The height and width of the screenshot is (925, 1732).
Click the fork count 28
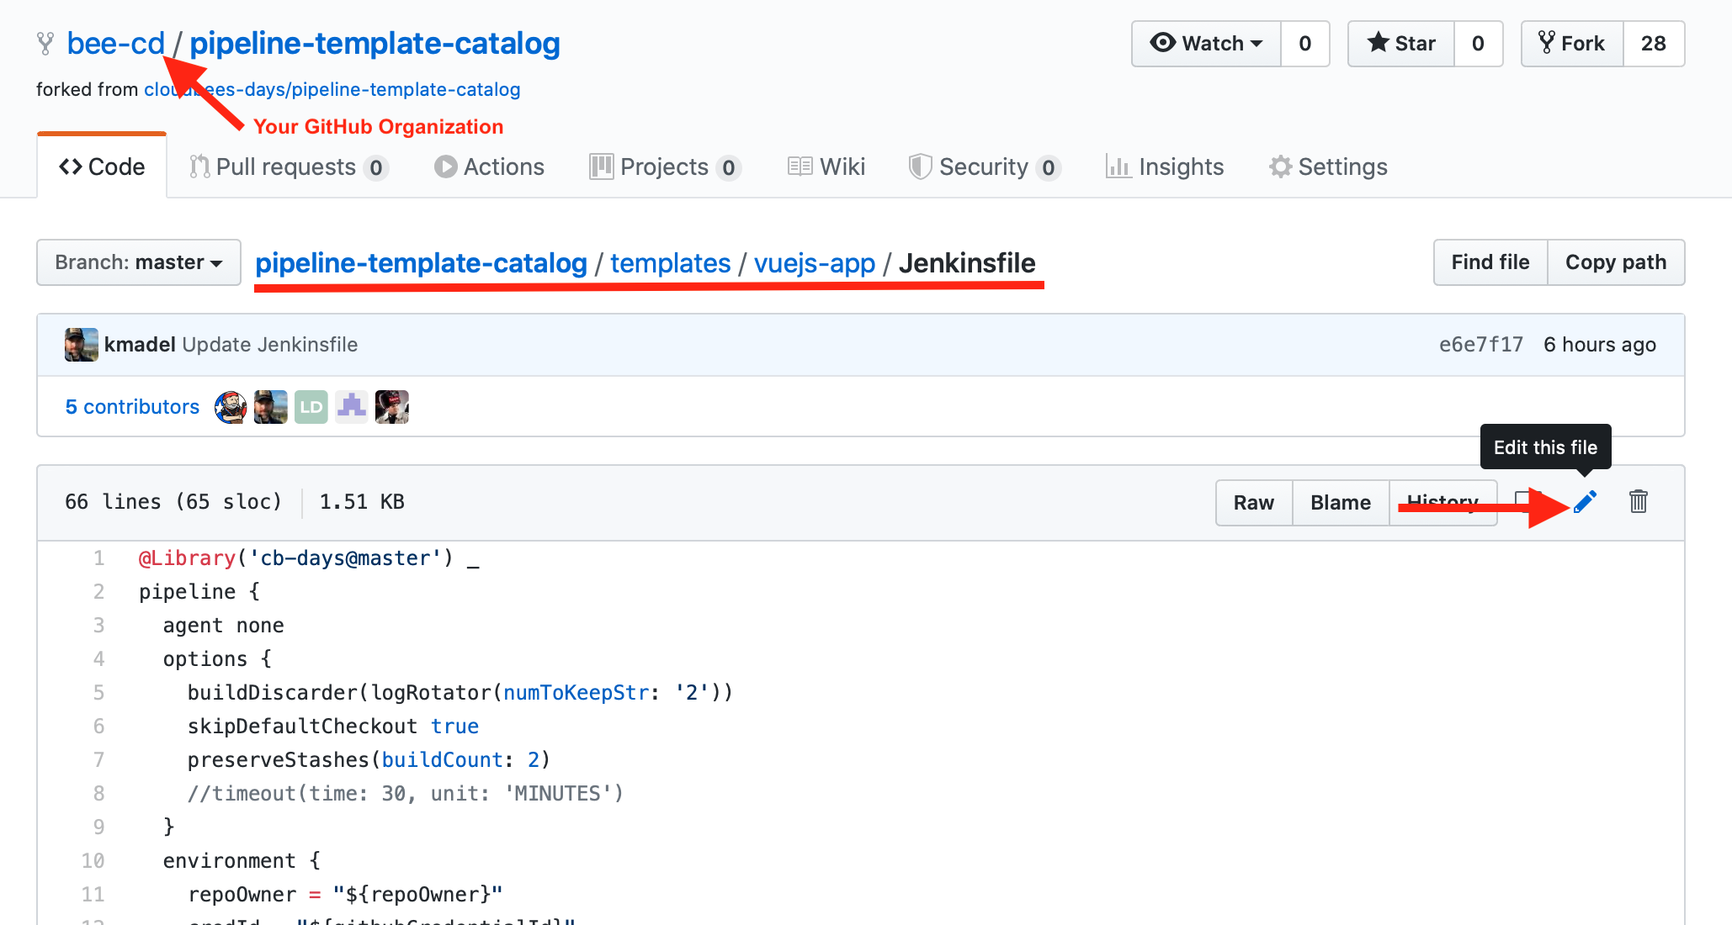1654,44
